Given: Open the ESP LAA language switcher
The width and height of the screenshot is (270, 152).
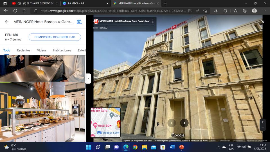Looking at the screenshot, I should pyautogui.click(x=231, y=147).
